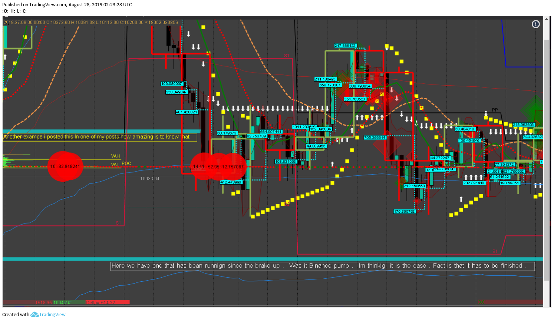Click the '198.831063' volume label
The width and height of the screenshot is (554, 321).
point(286,162)
